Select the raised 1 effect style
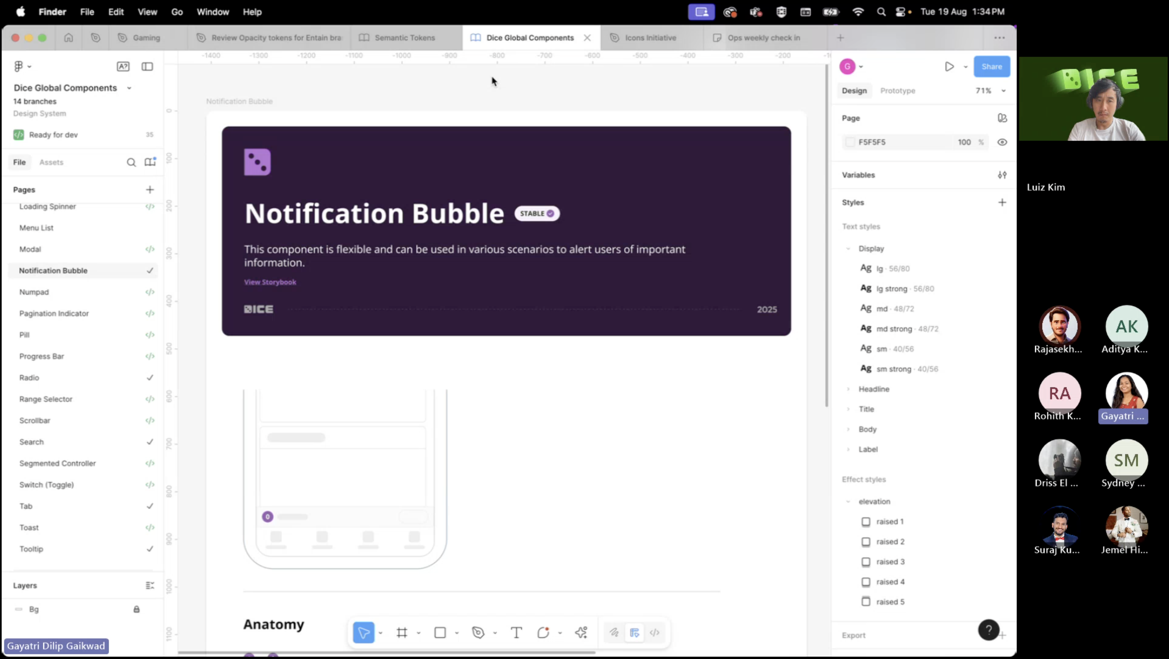This screenshot has height=659, width=1169. pyautogui.click(x=889, y=521)
